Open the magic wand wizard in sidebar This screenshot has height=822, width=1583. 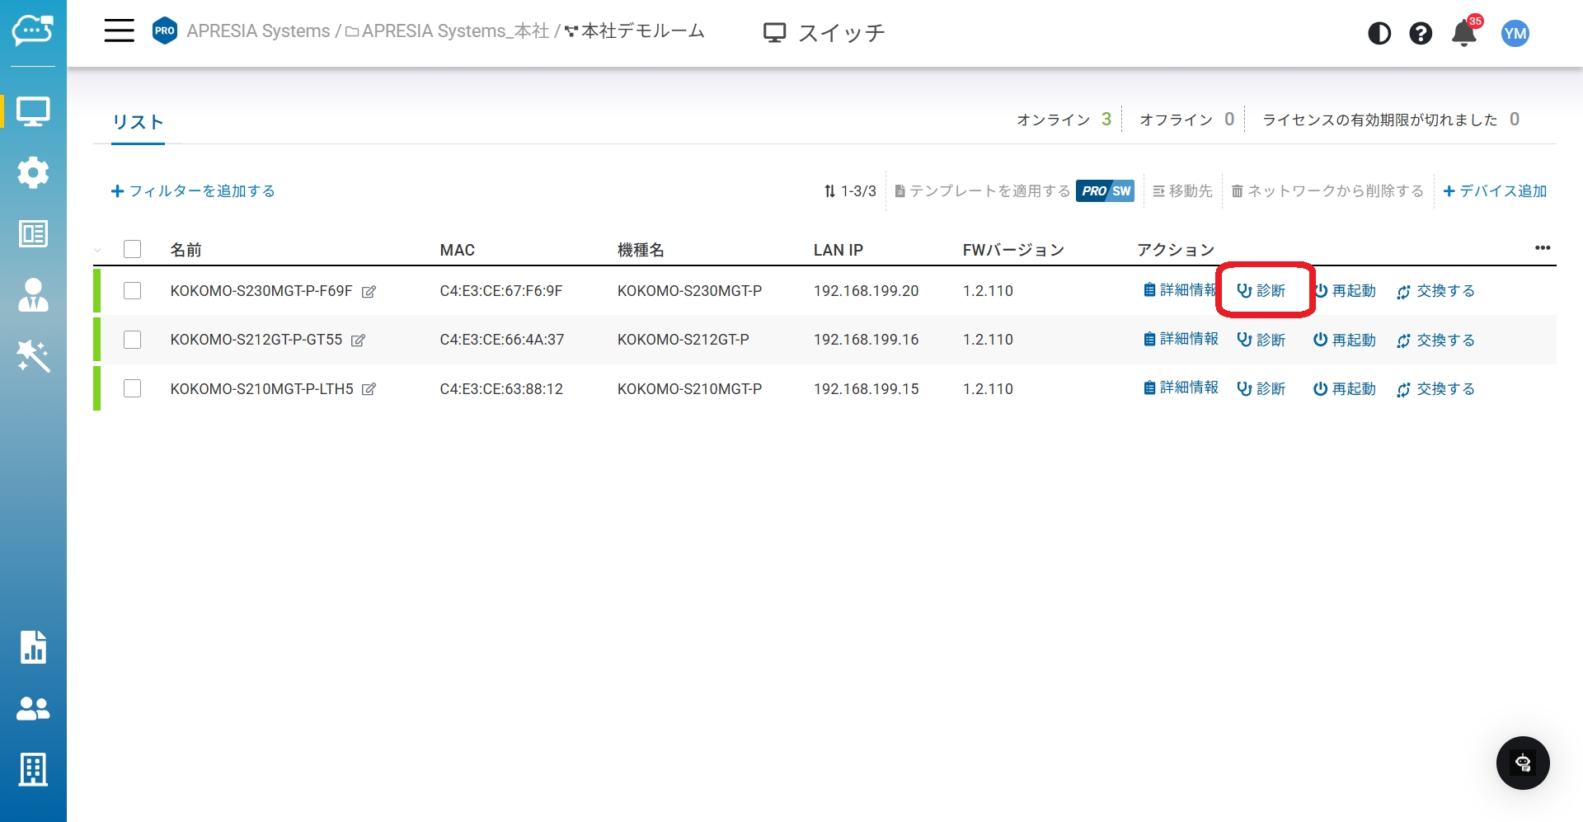point(33,356)
